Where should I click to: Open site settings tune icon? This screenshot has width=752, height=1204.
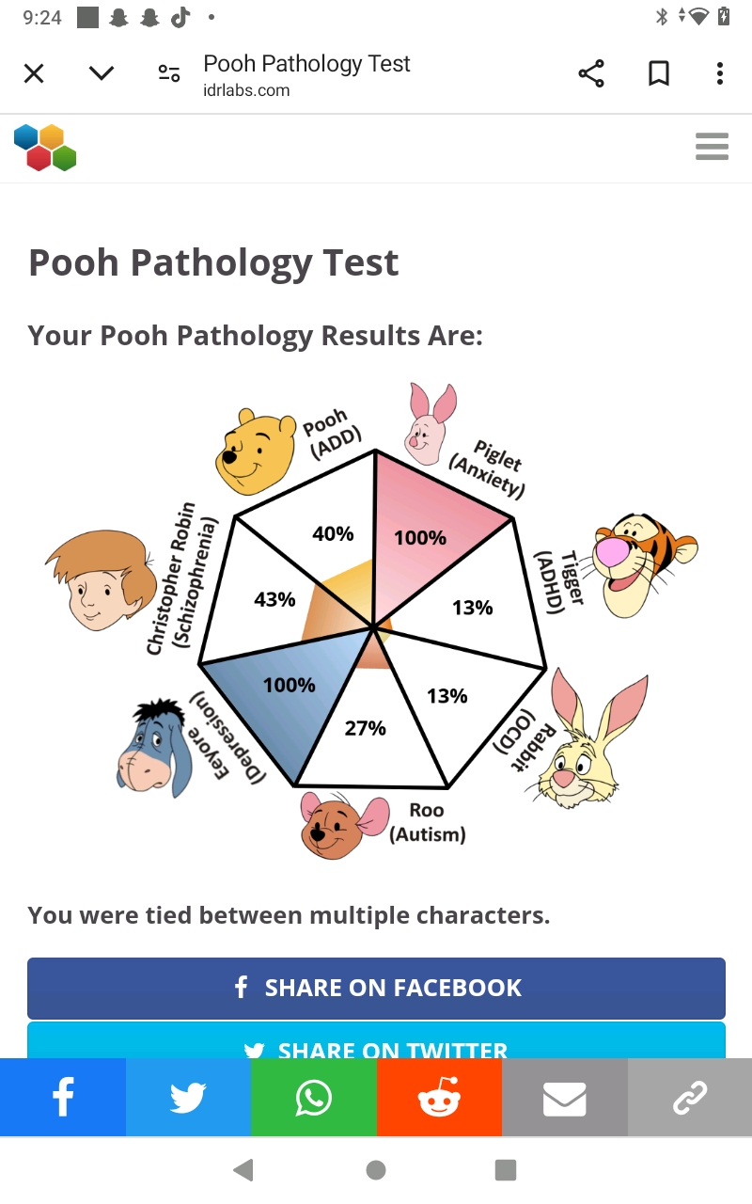click(x=169, y=73)
